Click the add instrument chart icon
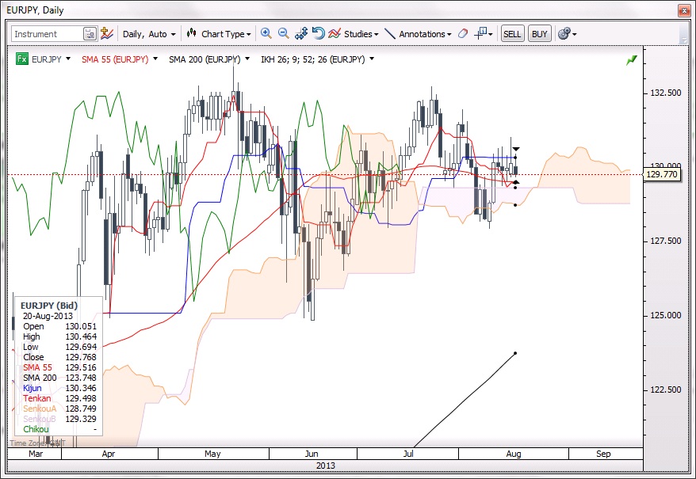 point(107,34)
